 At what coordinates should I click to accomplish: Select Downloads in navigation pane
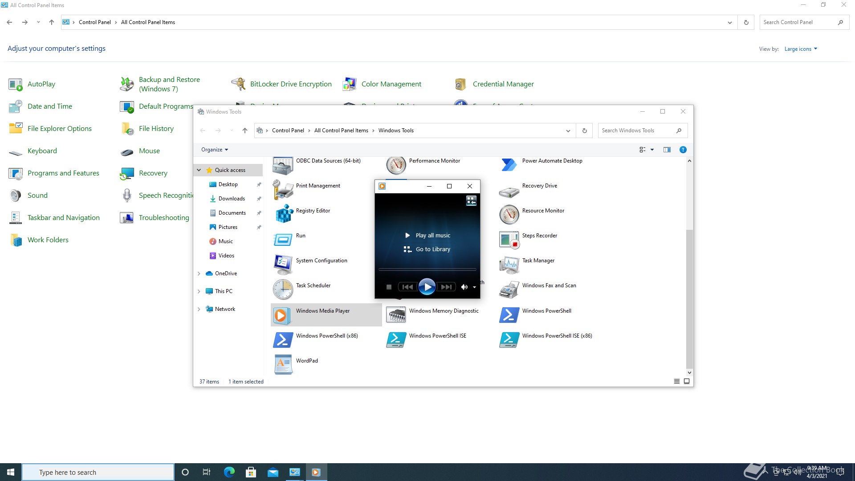[232, 199]
